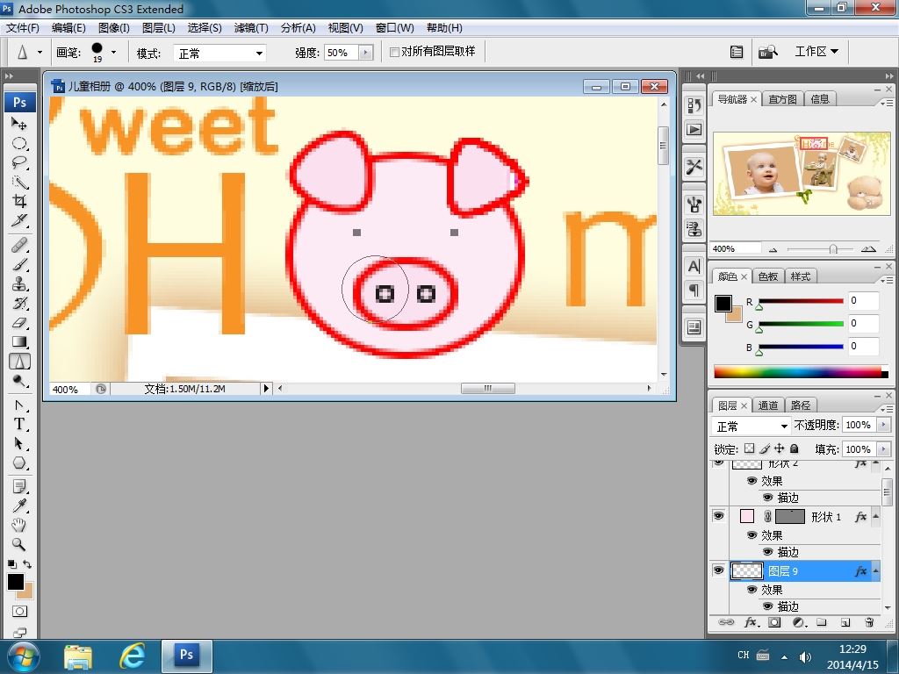Toggle 描边 visibility under 图层 9
The height and width of the screenshot is (674, 899).
click(x=767, y=606)
